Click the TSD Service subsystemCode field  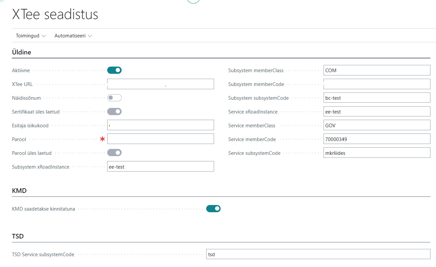318,254
